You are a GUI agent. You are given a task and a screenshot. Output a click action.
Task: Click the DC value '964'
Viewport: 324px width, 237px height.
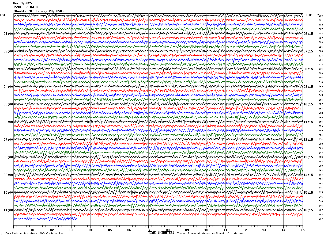[321, 148]
